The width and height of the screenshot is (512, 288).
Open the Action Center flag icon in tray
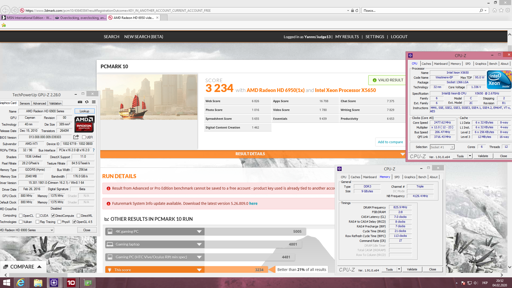point(463,283)
